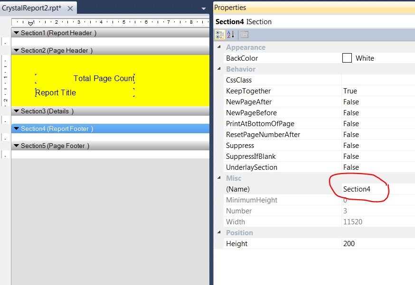Collapse Section2 Page Header triangle
The width and height of the screenshot is (415, 285).
17,50
